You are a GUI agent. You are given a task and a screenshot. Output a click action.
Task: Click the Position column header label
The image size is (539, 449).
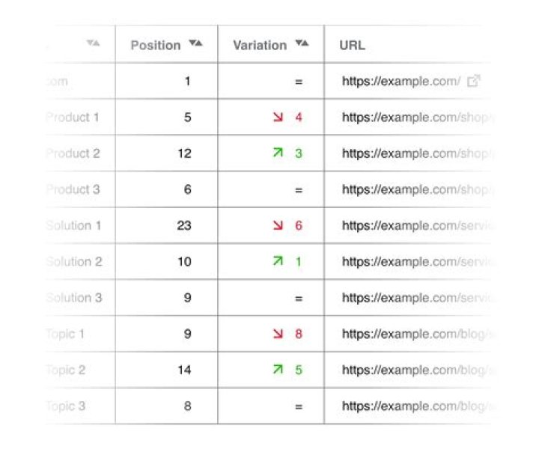coord(156,45)
